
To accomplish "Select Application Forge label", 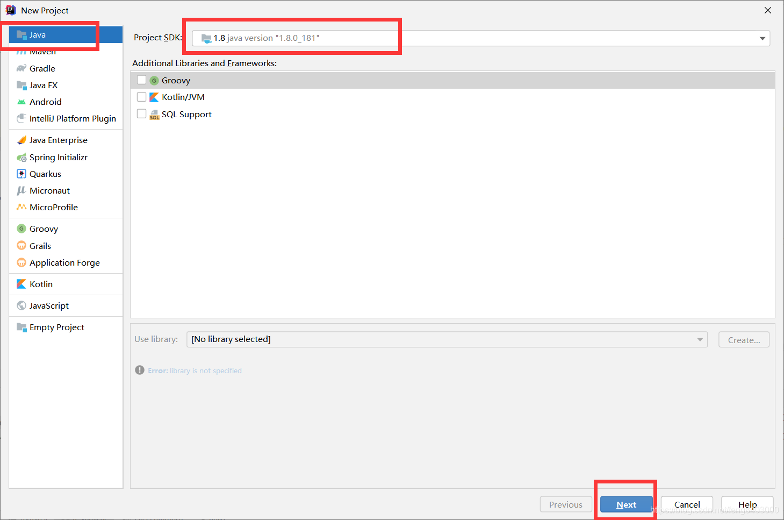I will 64,262.
